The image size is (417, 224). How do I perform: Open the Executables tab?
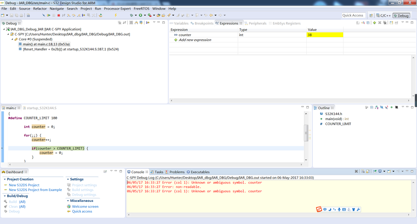point(198,172)
